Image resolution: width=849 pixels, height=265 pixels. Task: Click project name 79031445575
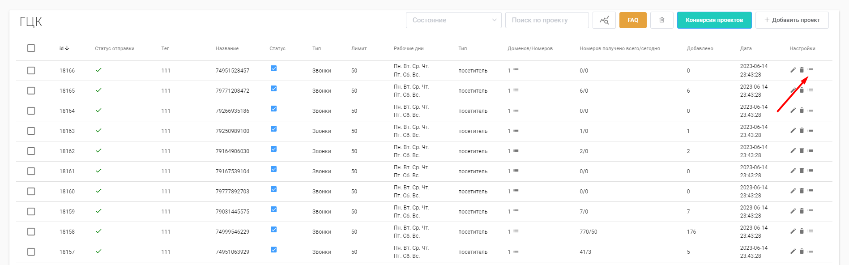coord(232,212)
